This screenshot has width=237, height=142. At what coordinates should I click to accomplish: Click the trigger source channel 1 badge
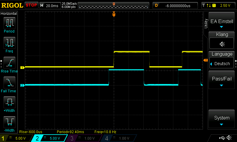click(214, 6)
